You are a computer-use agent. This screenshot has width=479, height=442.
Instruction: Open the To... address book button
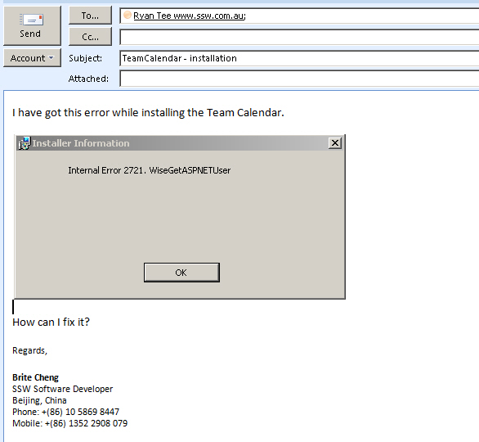point(90,16)
